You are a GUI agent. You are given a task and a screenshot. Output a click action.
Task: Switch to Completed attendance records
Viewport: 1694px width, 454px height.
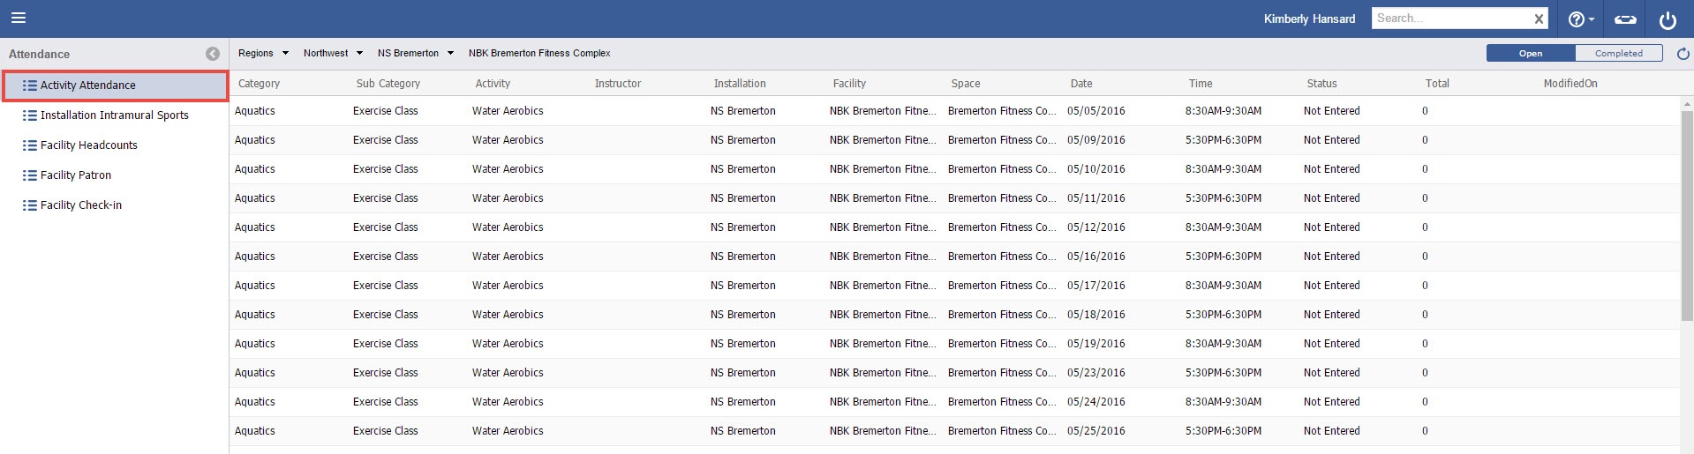(x=1618, y=54)
